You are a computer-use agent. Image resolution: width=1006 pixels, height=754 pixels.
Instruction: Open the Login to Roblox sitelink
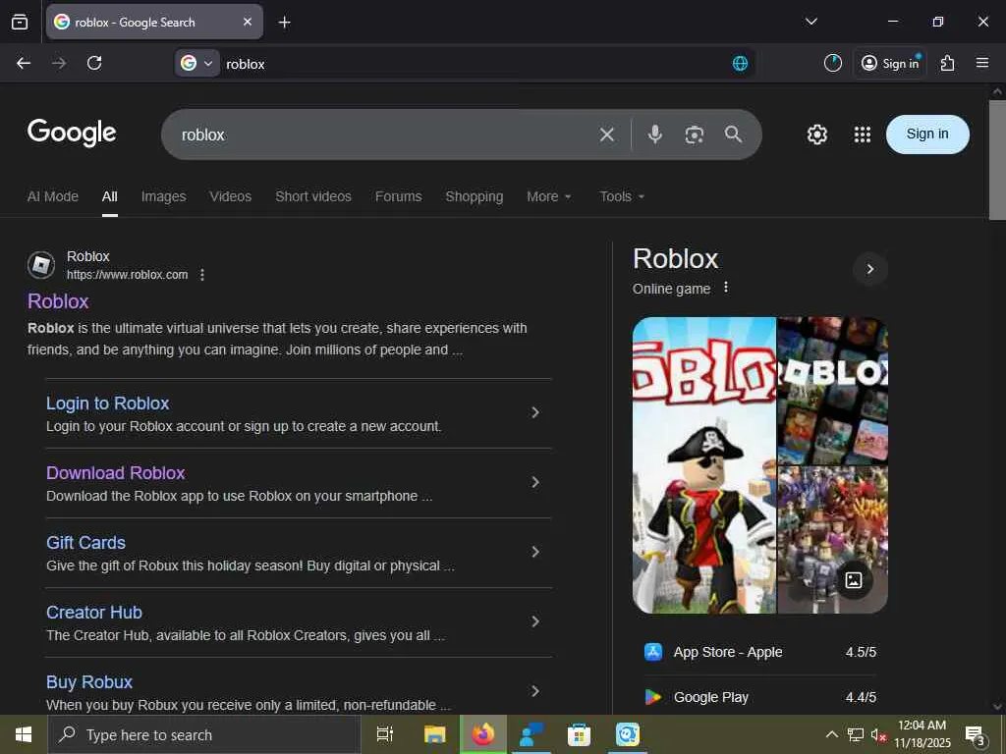108,404
